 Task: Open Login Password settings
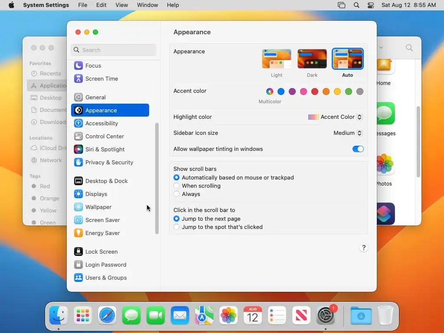click(x=110, y=265)
